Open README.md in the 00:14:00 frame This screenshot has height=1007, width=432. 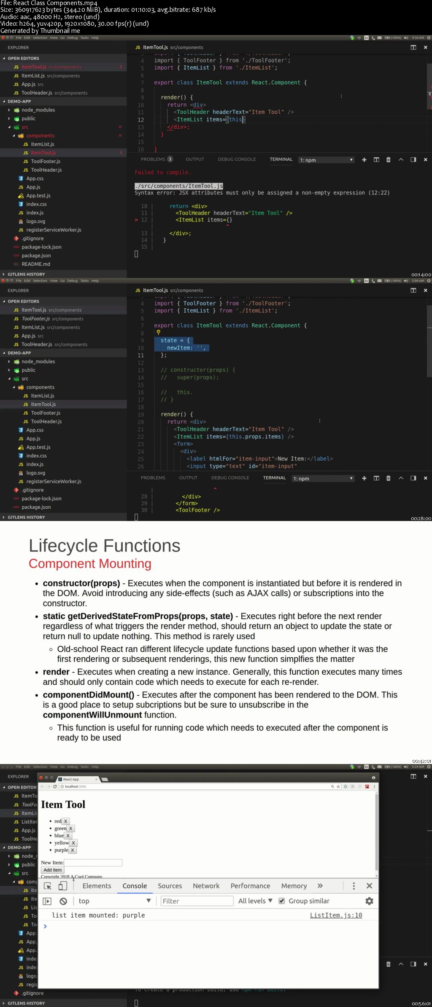36,264
